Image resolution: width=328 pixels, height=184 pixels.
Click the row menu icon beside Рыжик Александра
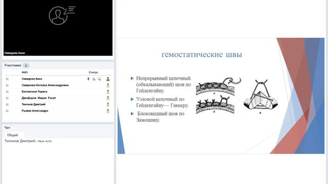coord(7,111)
